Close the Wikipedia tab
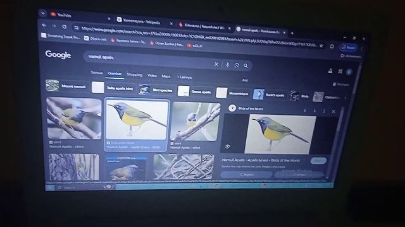 (x=171, y=24)
